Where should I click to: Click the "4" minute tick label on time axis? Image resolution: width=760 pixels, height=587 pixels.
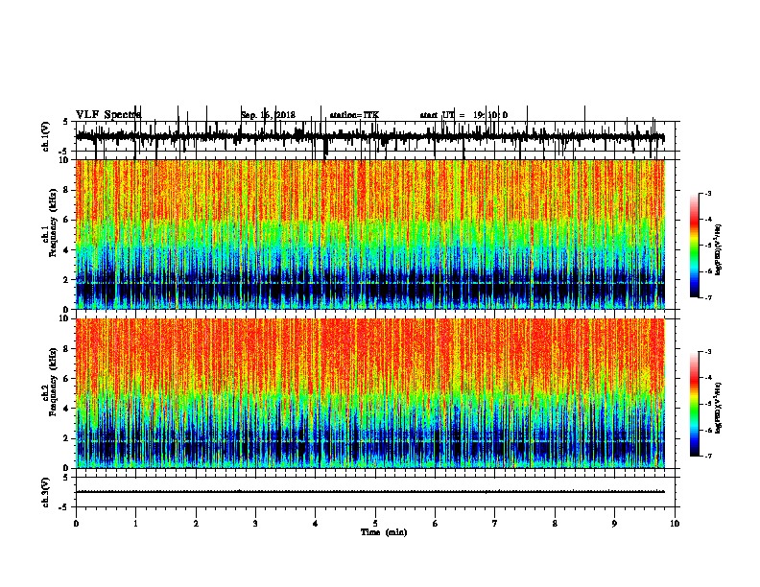click(315, 524)
